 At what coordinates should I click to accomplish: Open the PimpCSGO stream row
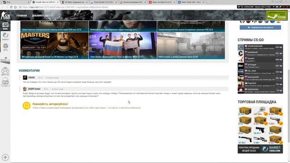point(260,84)
